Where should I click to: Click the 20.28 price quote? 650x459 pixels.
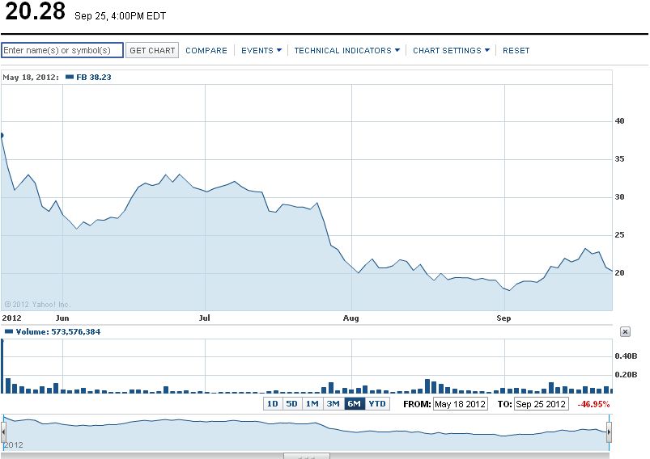(x=36, y=11)
